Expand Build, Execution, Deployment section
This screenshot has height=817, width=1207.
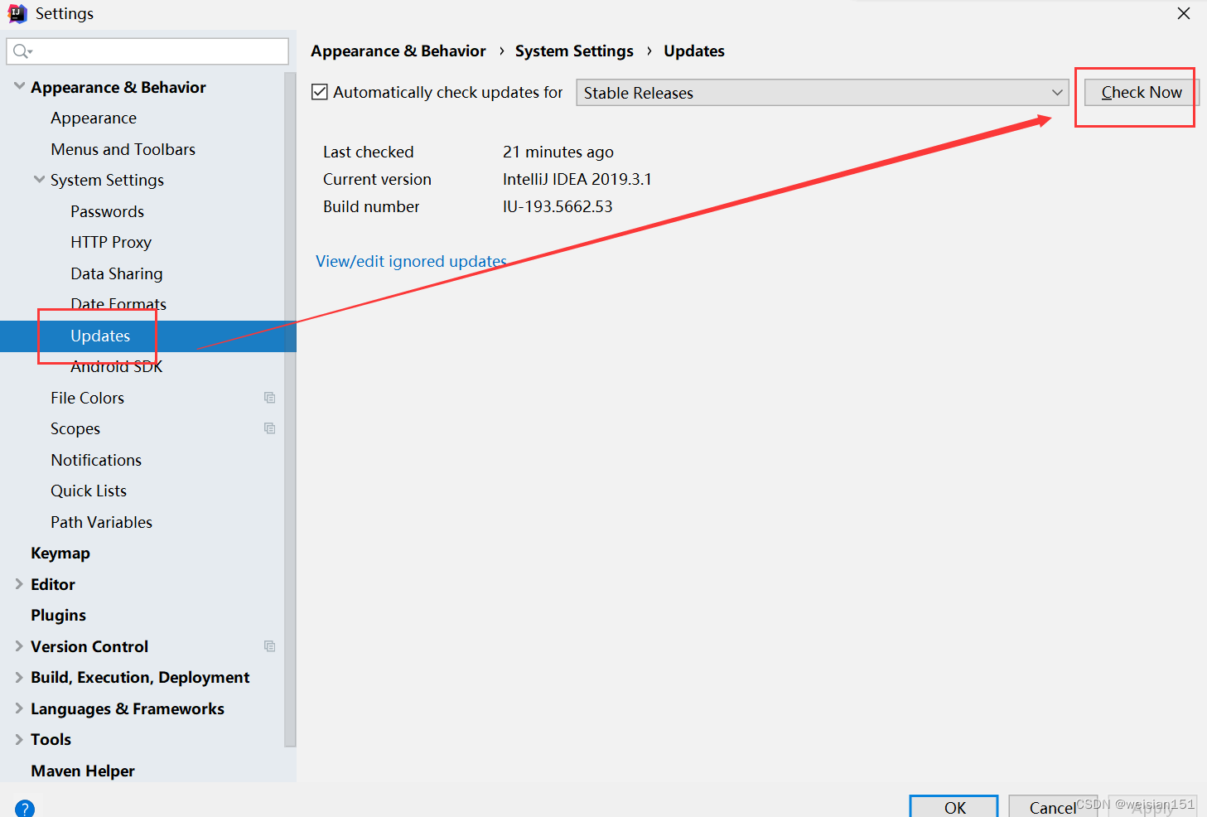coord(19,677)
